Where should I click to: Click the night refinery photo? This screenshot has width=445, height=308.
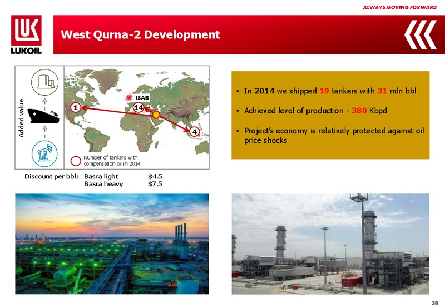pyautogui.click(x=112, y=244)
